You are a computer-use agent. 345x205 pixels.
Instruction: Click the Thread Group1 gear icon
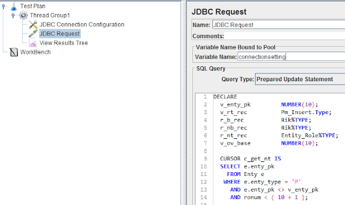(23, 16)
